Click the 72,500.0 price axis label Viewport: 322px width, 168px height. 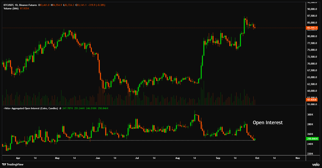[x=312, y=57]
